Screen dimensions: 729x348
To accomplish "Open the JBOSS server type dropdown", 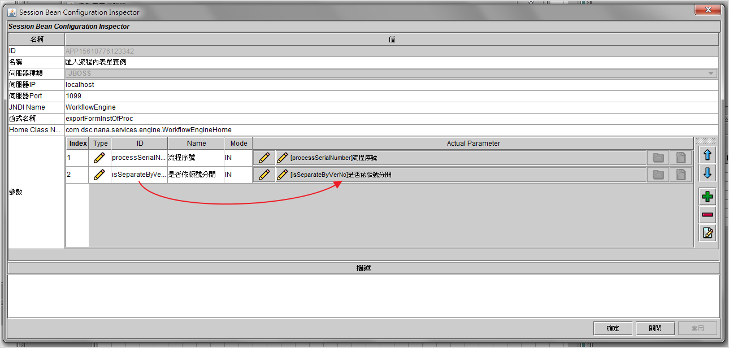I will coord(710,73).
